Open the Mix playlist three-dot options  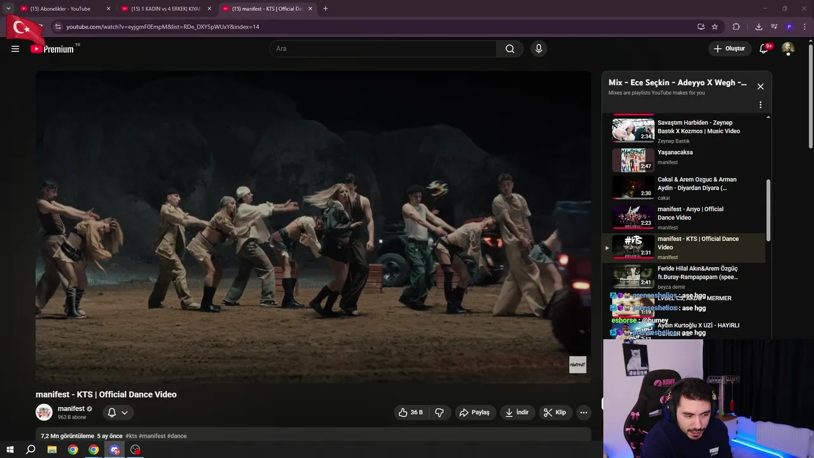coord(760,105)
